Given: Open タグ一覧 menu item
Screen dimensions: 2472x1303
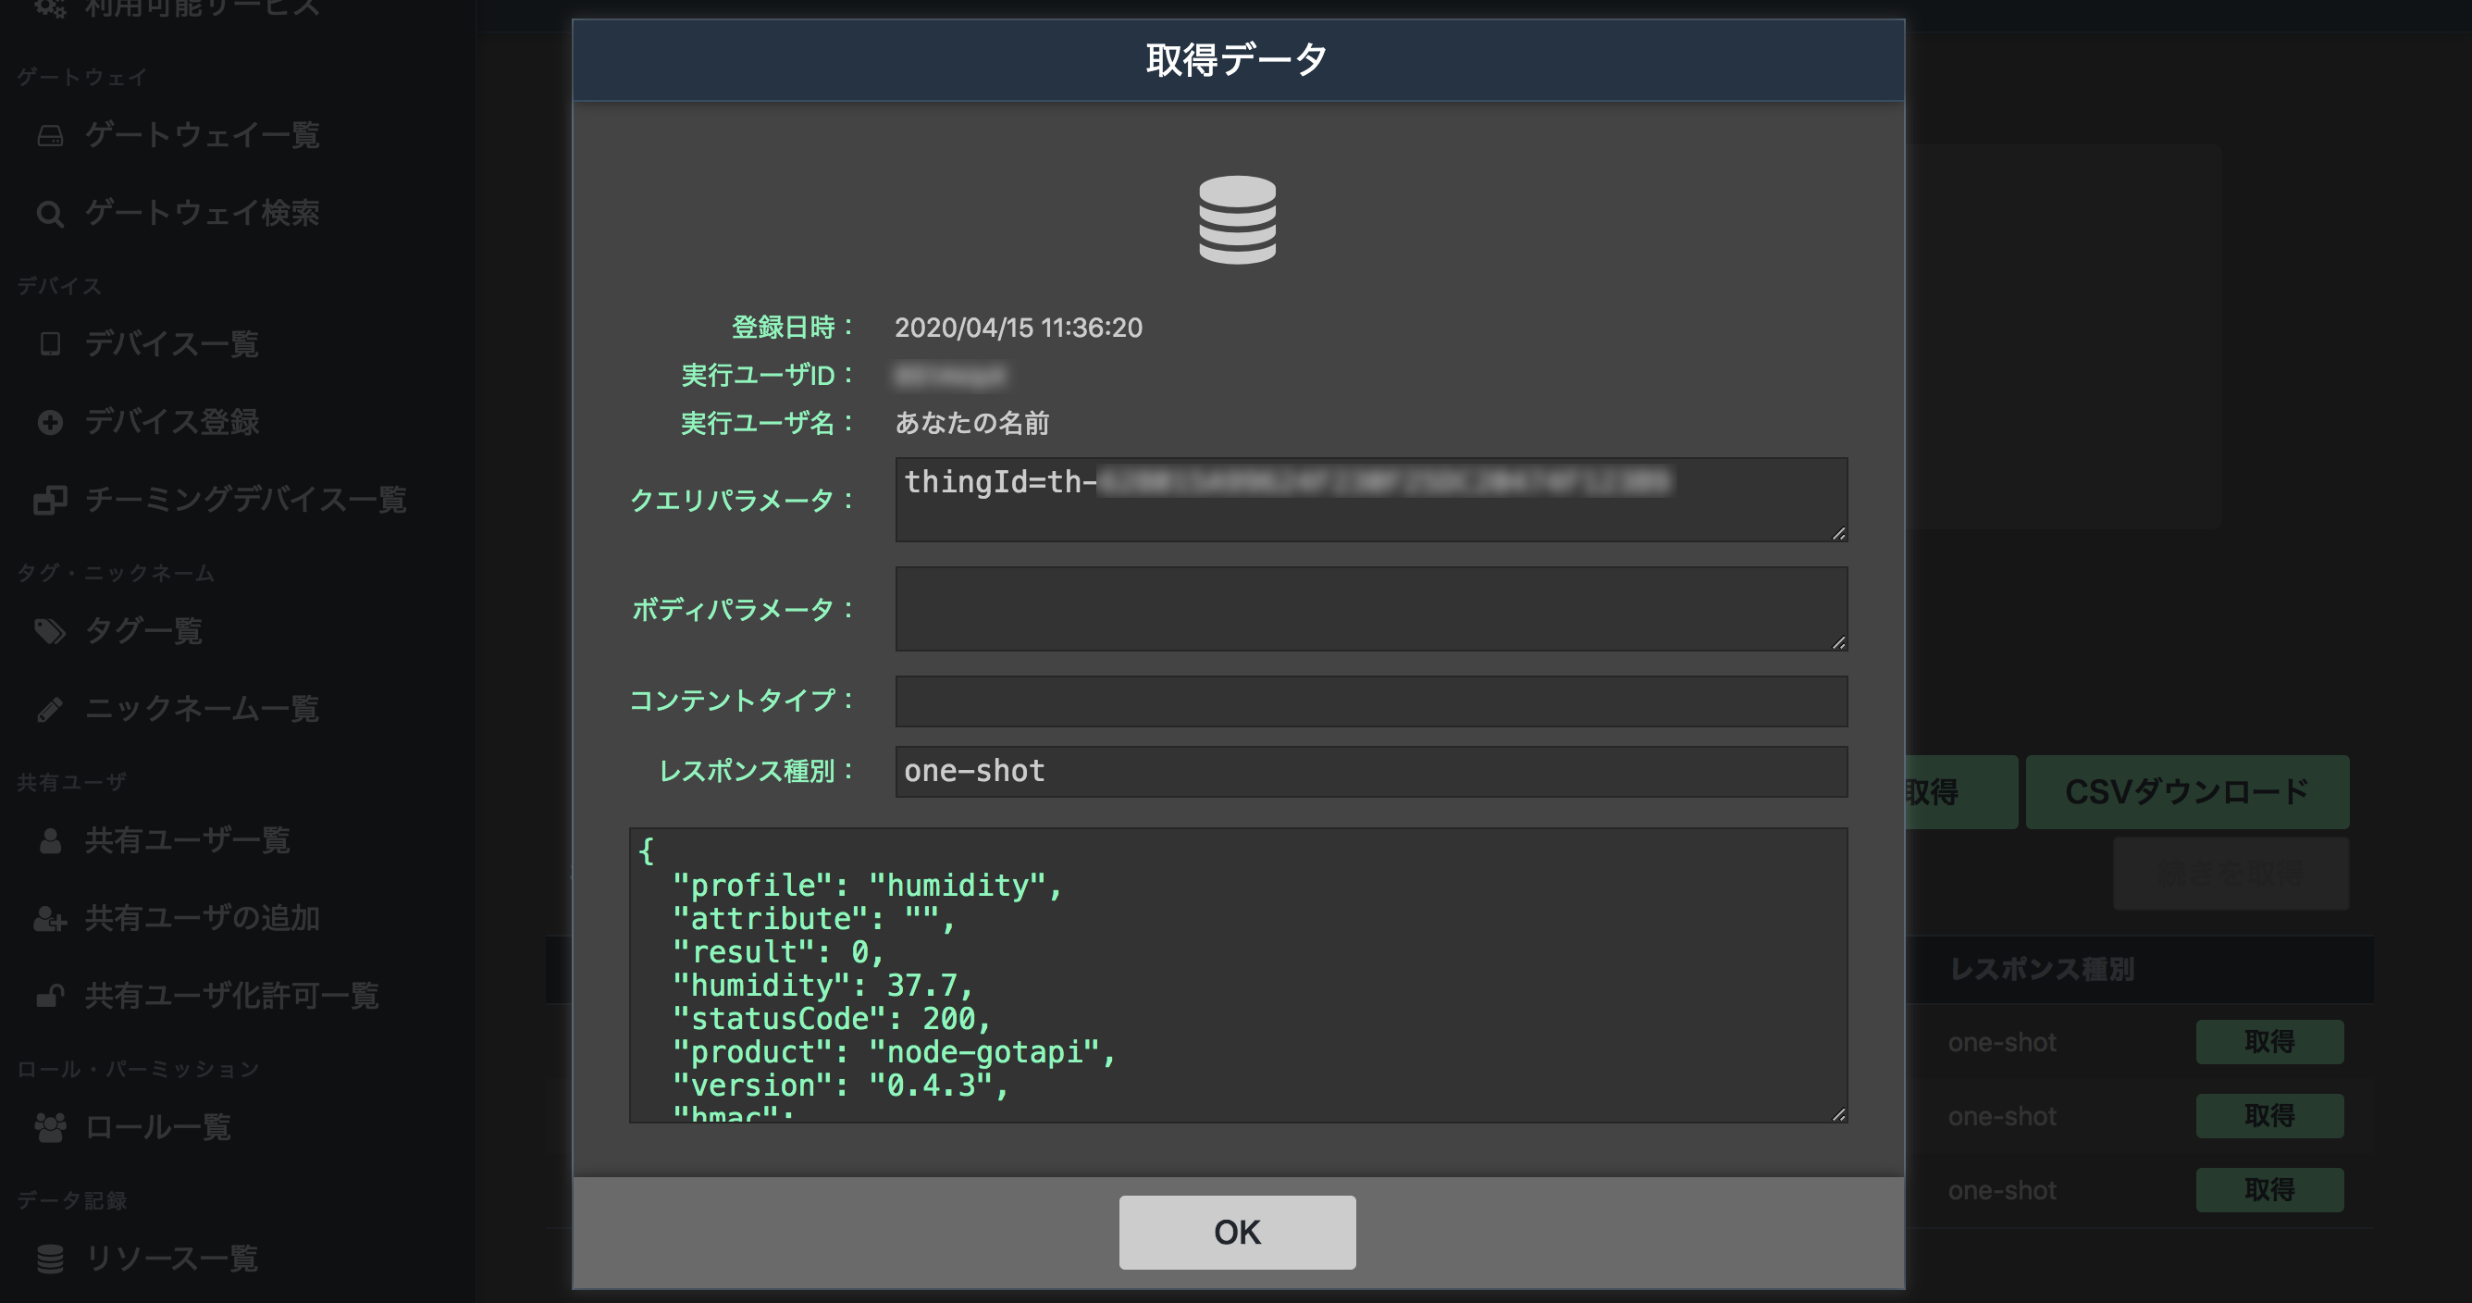Looking at the screenshot, I should coord(143,631).
